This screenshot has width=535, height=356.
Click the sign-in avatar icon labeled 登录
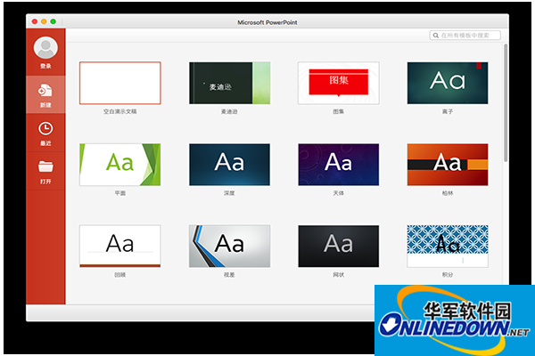coord(45,48)
